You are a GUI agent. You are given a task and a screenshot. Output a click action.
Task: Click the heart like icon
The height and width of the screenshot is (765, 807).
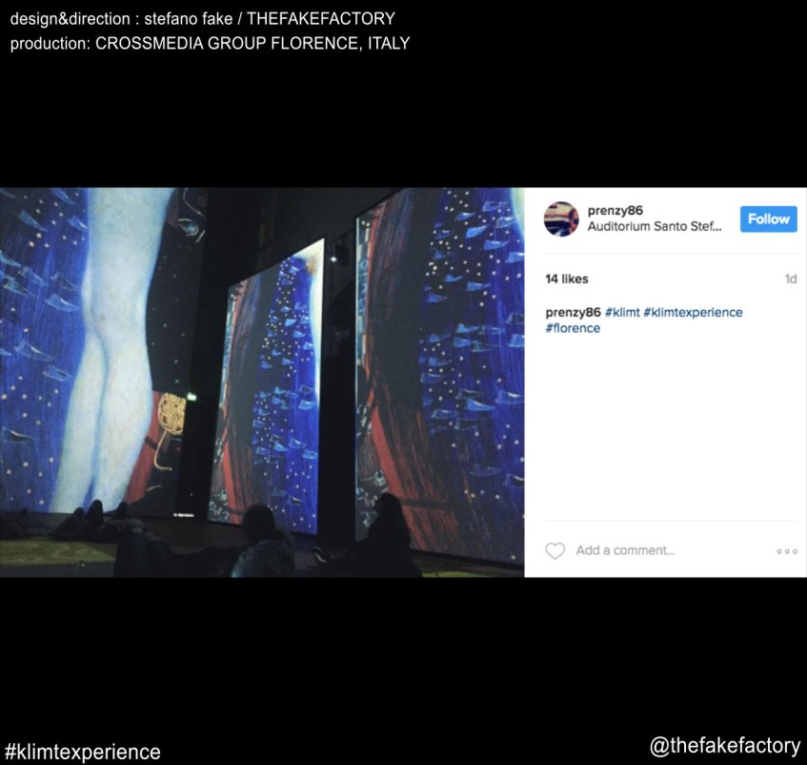tap(555, 550)
